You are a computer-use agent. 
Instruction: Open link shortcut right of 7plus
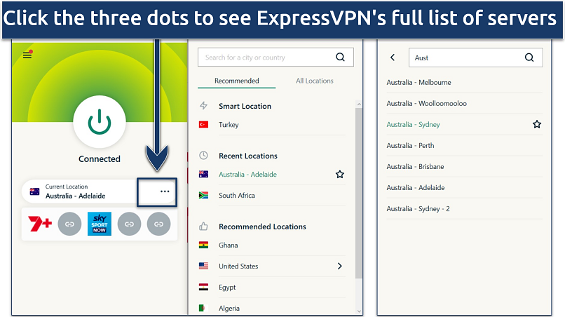click(x=69, y=224)
